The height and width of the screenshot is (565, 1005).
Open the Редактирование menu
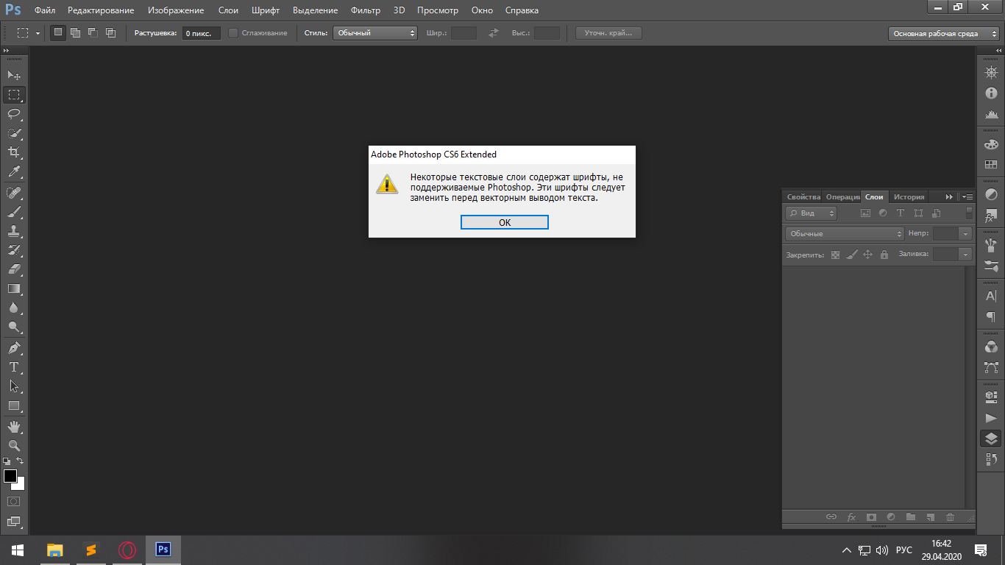[101, 10]
